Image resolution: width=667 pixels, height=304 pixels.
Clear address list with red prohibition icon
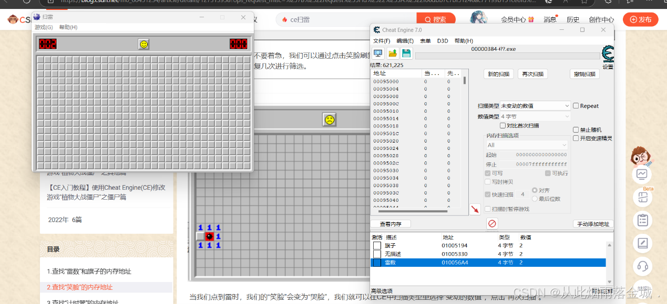(x=492, y=224)
